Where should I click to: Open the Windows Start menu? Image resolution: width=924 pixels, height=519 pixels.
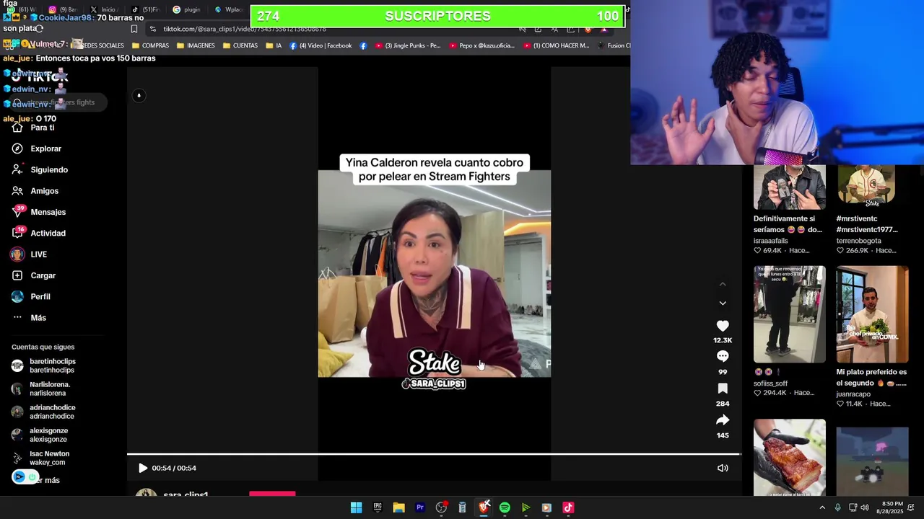[356, 507]
